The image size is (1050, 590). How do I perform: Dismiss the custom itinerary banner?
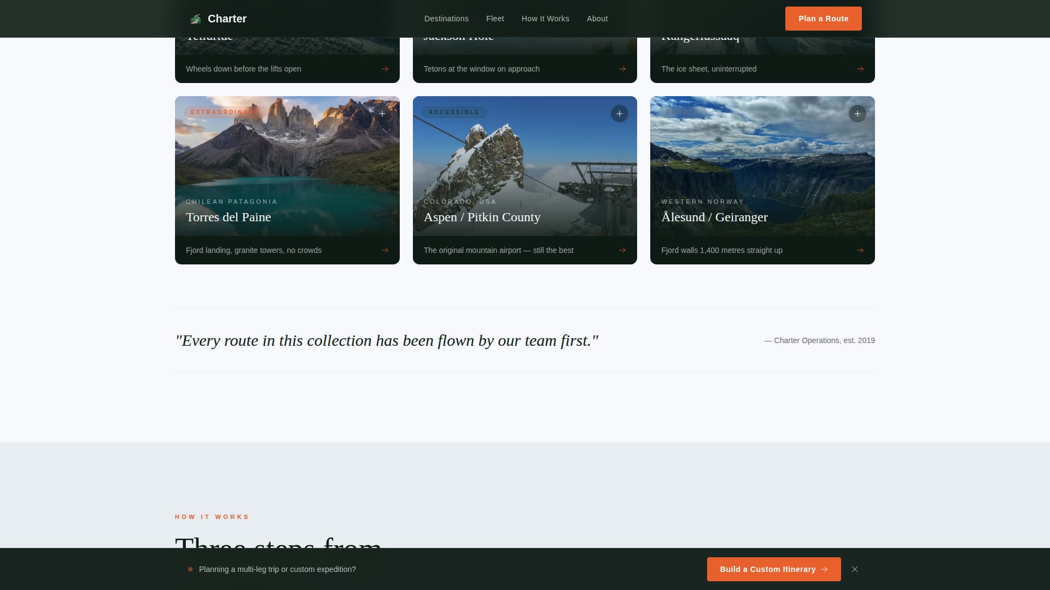tap(855, 569)
